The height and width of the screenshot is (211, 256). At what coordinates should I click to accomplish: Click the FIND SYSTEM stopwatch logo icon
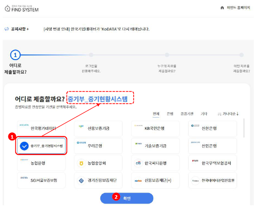click(x=7, y=8)
